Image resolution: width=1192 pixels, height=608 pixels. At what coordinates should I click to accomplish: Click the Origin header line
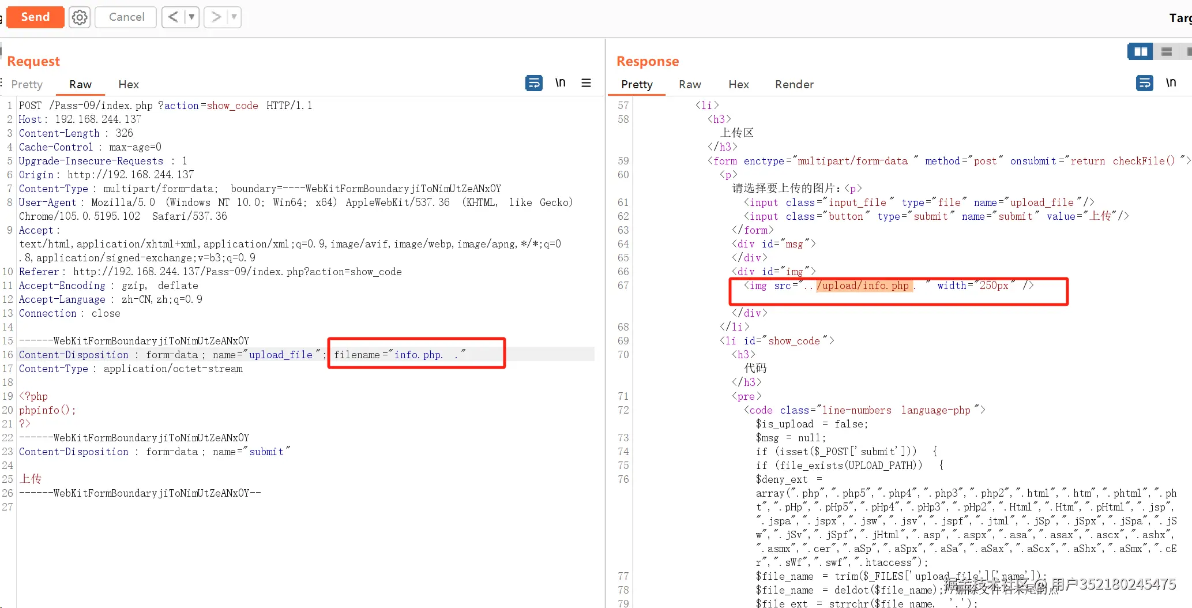tap(107, 175)
